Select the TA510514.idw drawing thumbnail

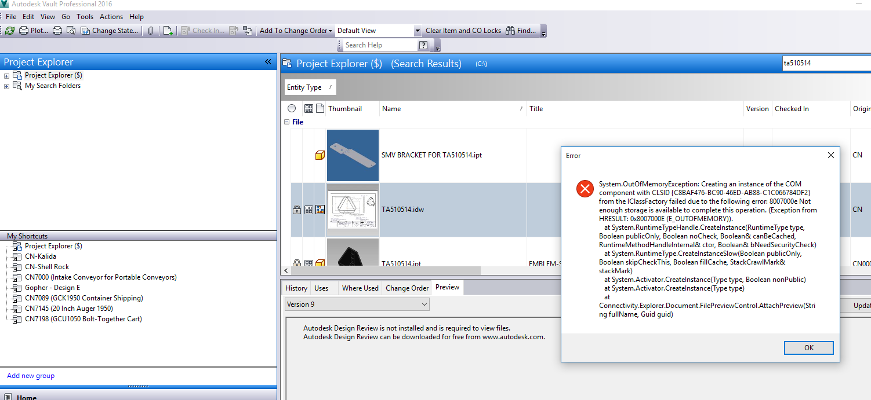353,209
